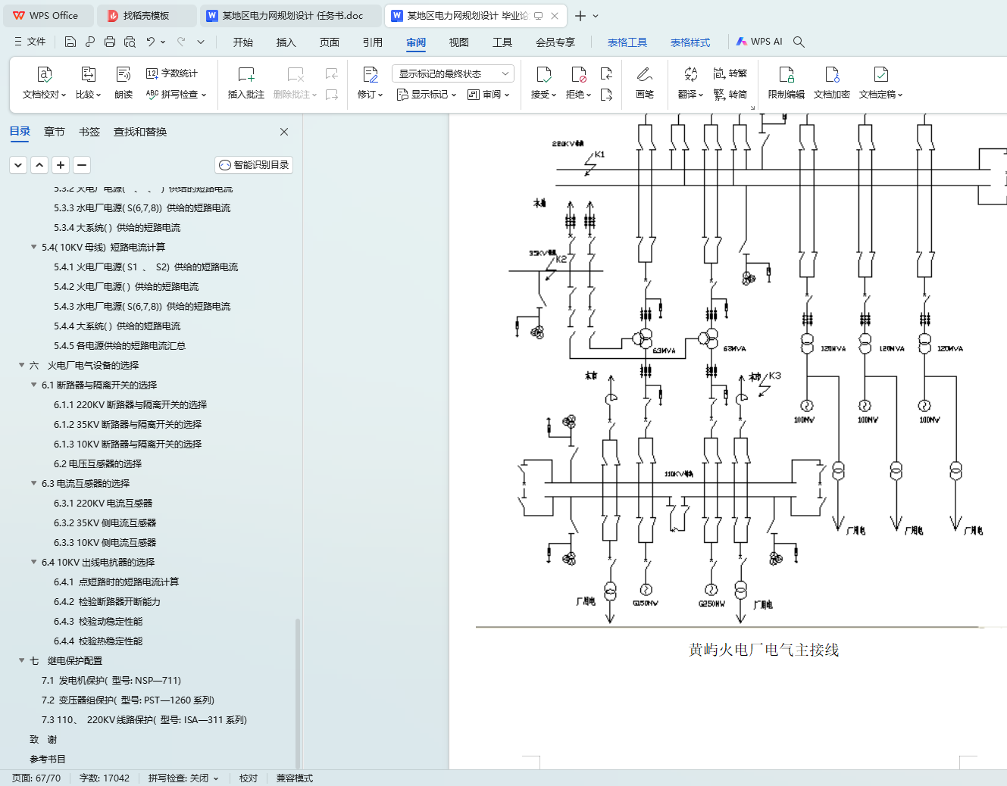Expand the quick access toolbar customize arrow
This screenshot has width=1007, height=786.
pos(201,42)
